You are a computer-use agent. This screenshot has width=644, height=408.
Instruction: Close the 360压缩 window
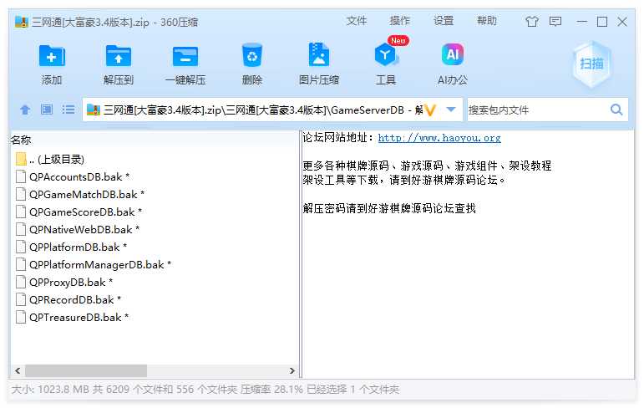[x=622, y=22]
